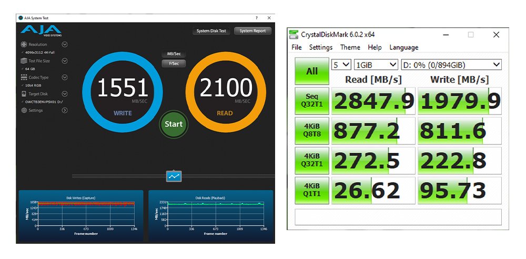Open the Settings menu in CrystalDiskMark

click(321, 47)
